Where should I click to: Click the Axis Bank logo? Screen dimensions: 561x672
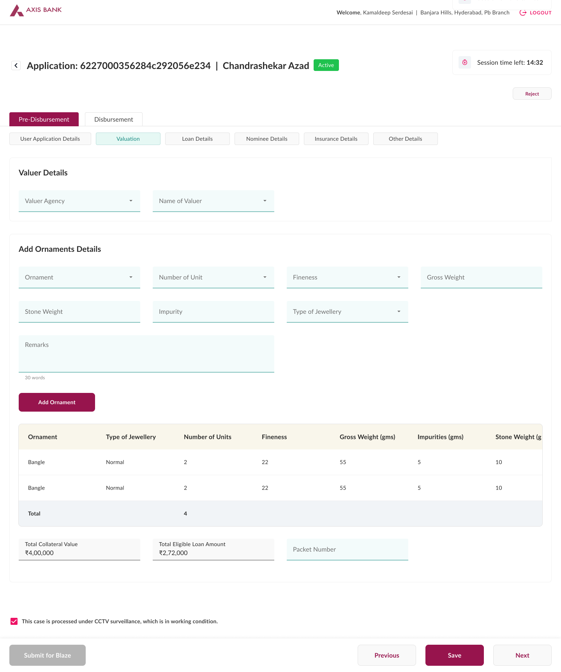point(36,10)
